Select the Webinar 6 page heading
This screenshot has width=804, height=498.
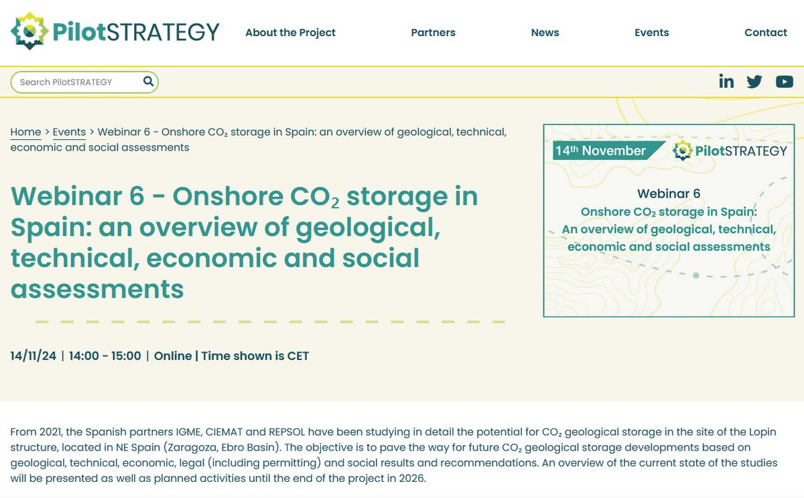point(245,243)
